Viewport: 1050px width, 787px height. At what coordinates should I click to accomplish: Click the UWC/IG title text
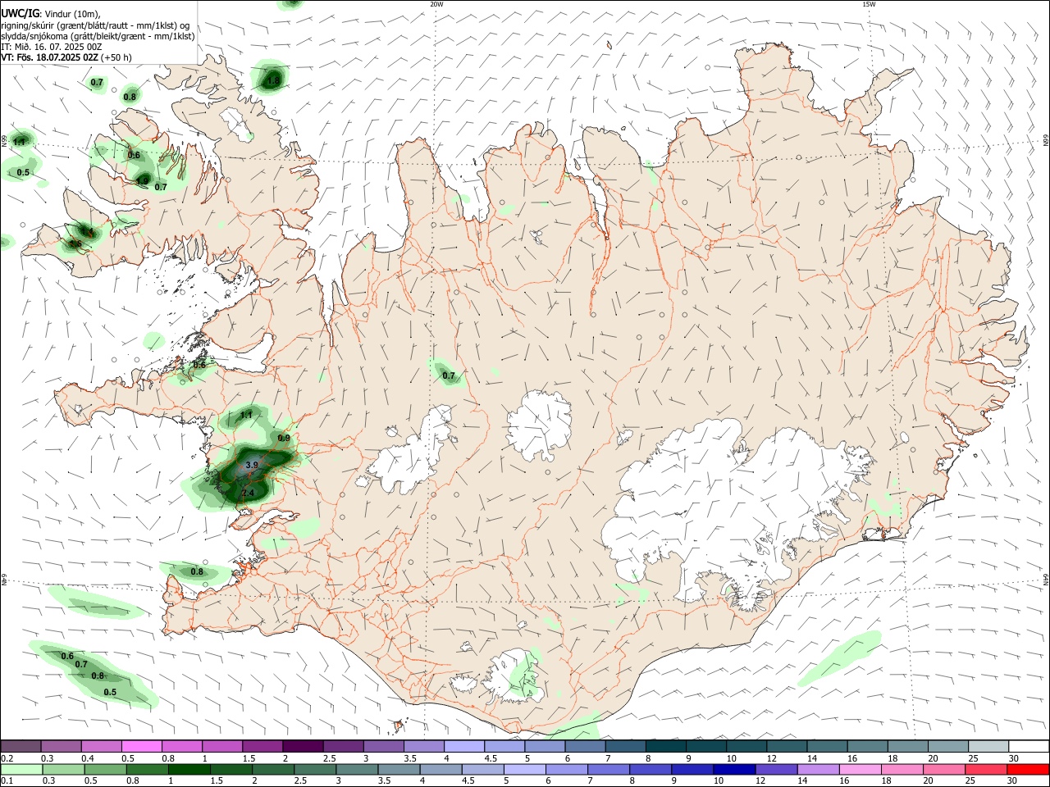coord(20,13)
